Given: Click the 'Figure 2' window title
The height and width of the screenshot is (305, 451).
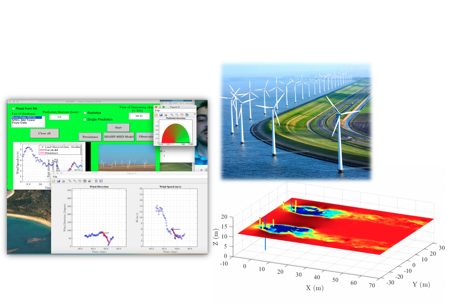Looking at the screenshot, I should point(132,173).
